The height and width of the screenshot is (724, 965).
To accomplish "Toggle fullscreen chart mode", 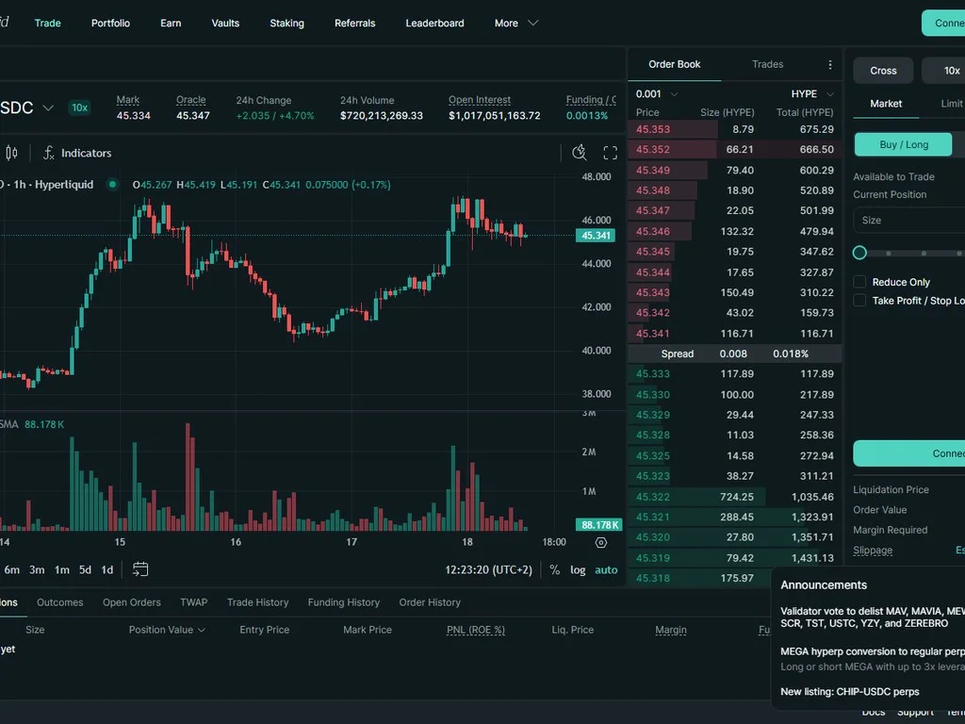I will click(x=610, y=153).
